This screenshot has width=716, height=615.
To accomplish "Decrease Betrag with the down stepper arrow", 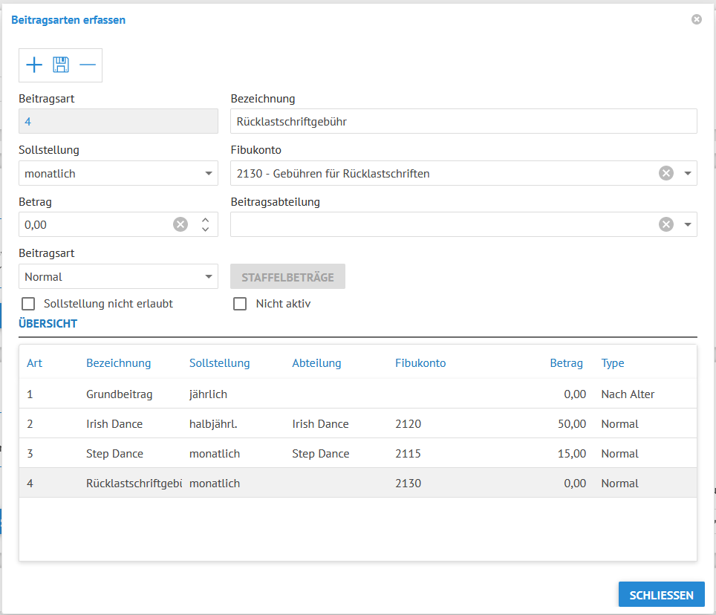I will click(x=205, y=230).
